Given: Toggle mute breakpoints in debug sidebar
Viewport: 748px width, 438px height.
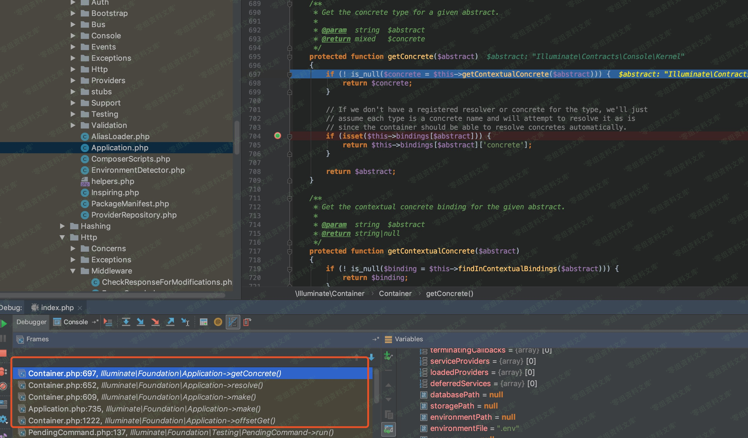Looking at the screenshot, I should pyautogui.click(x=3, y=386).
